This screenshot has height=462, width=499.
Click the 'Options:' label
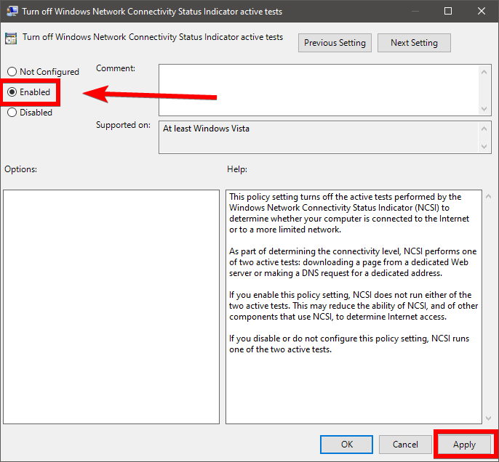coord(20,169)
